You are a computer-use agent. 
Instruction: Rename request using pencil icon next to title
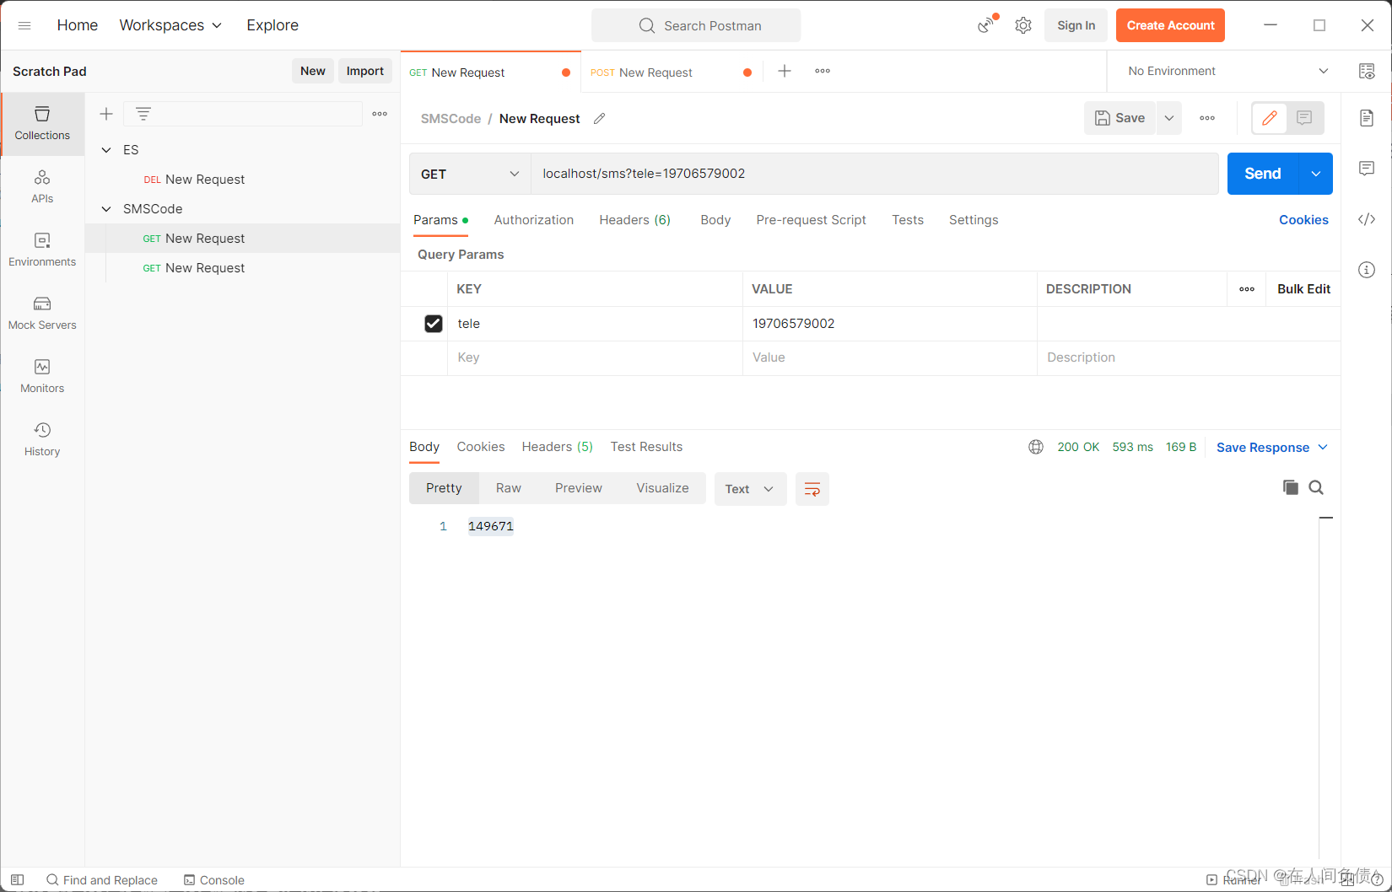tap(600, 119)
